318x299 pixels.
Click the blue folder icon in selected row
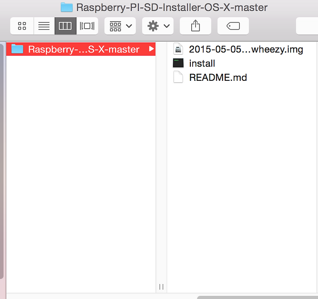[x=17, y=49]
